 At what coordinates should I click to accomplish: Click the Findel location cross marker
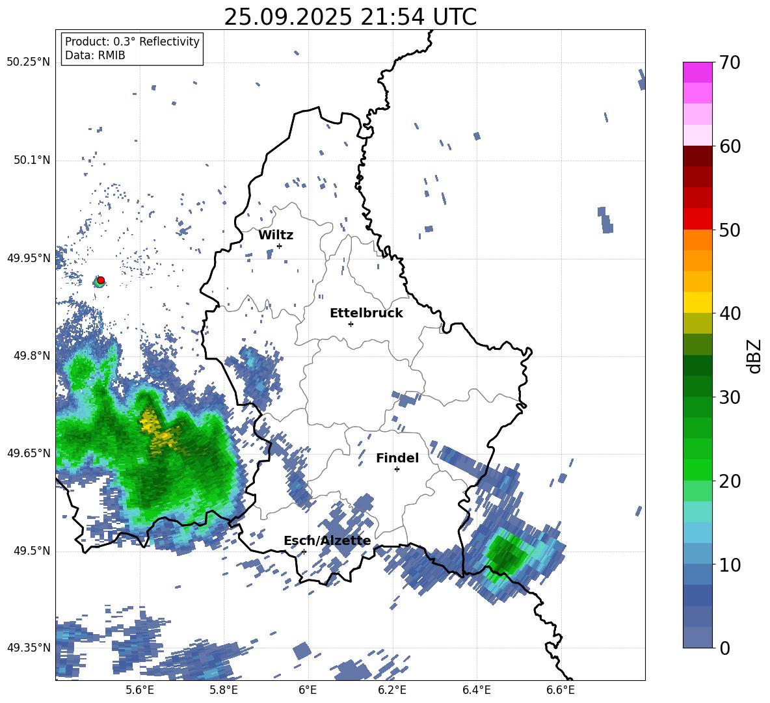point(397,470)
